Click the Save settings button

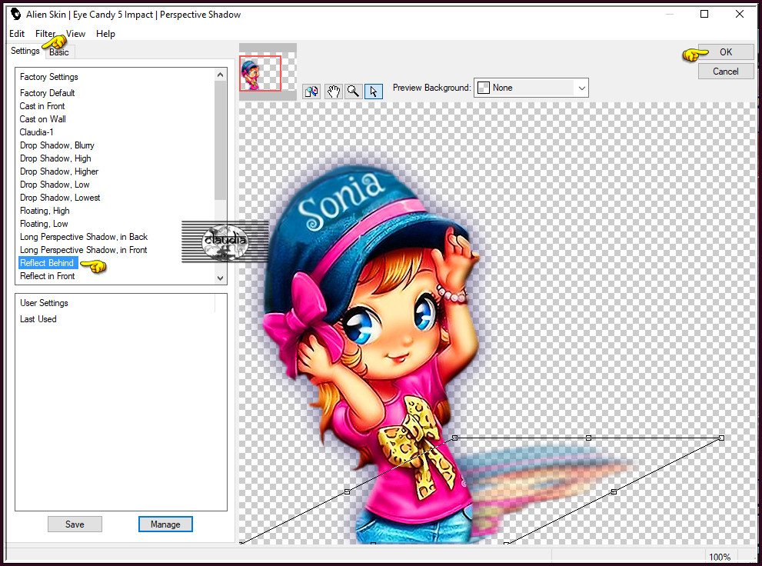pos(75,524)
